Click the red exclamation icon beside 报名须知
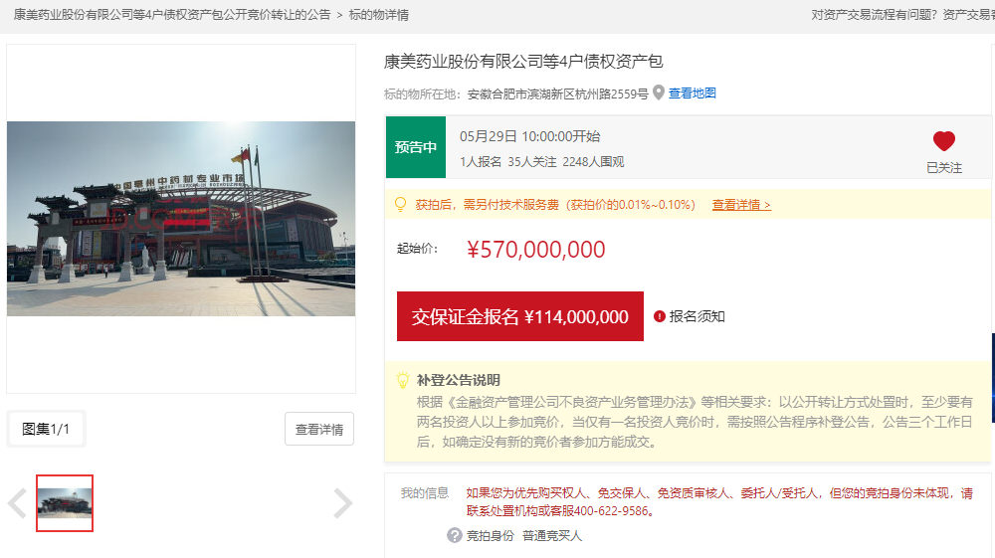Viewport: 995px width, 558px height. point(660,316)
